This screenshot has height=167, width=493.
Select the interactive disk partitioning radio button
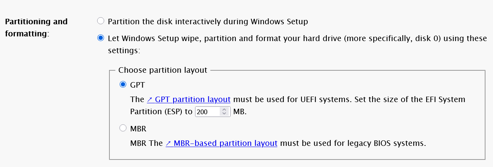100,21
